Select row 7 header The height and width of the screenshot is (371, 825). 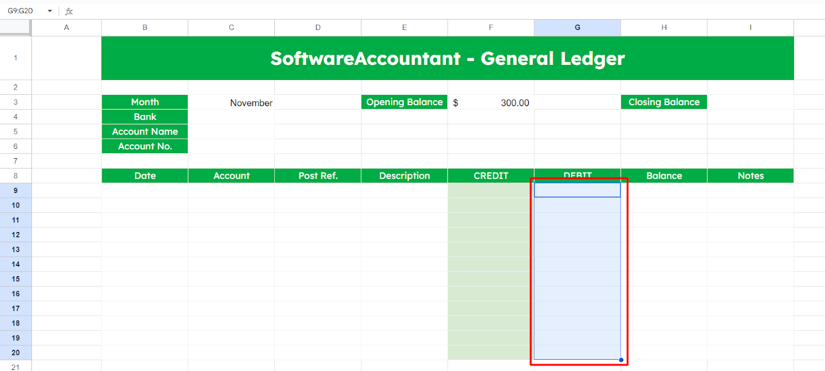[15, 161]
